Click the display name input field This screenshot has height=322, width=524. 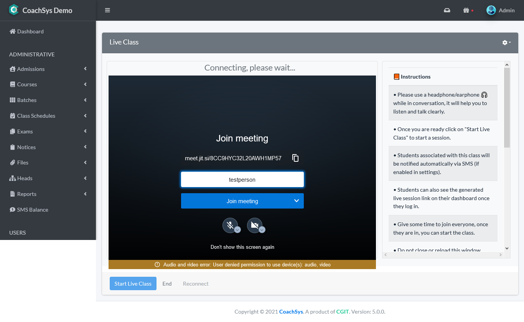tap(242, 179)
